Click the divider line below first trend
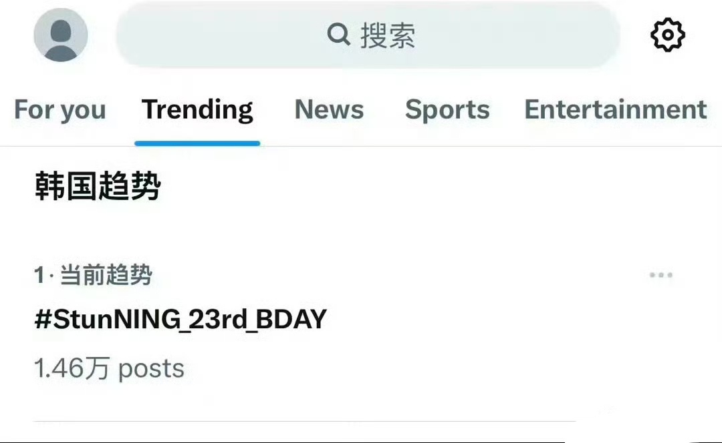This screenshot has height=443, width=722. click(304, 421)
